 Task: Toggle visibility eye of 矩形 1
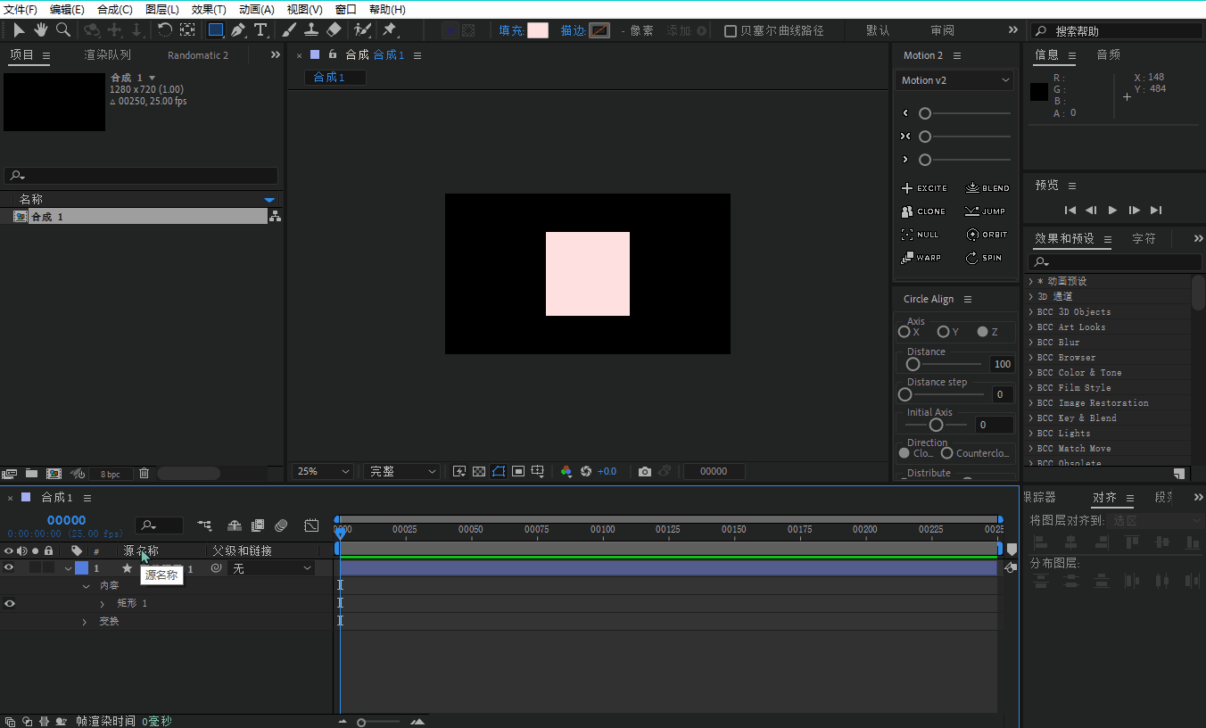point(9,603)
